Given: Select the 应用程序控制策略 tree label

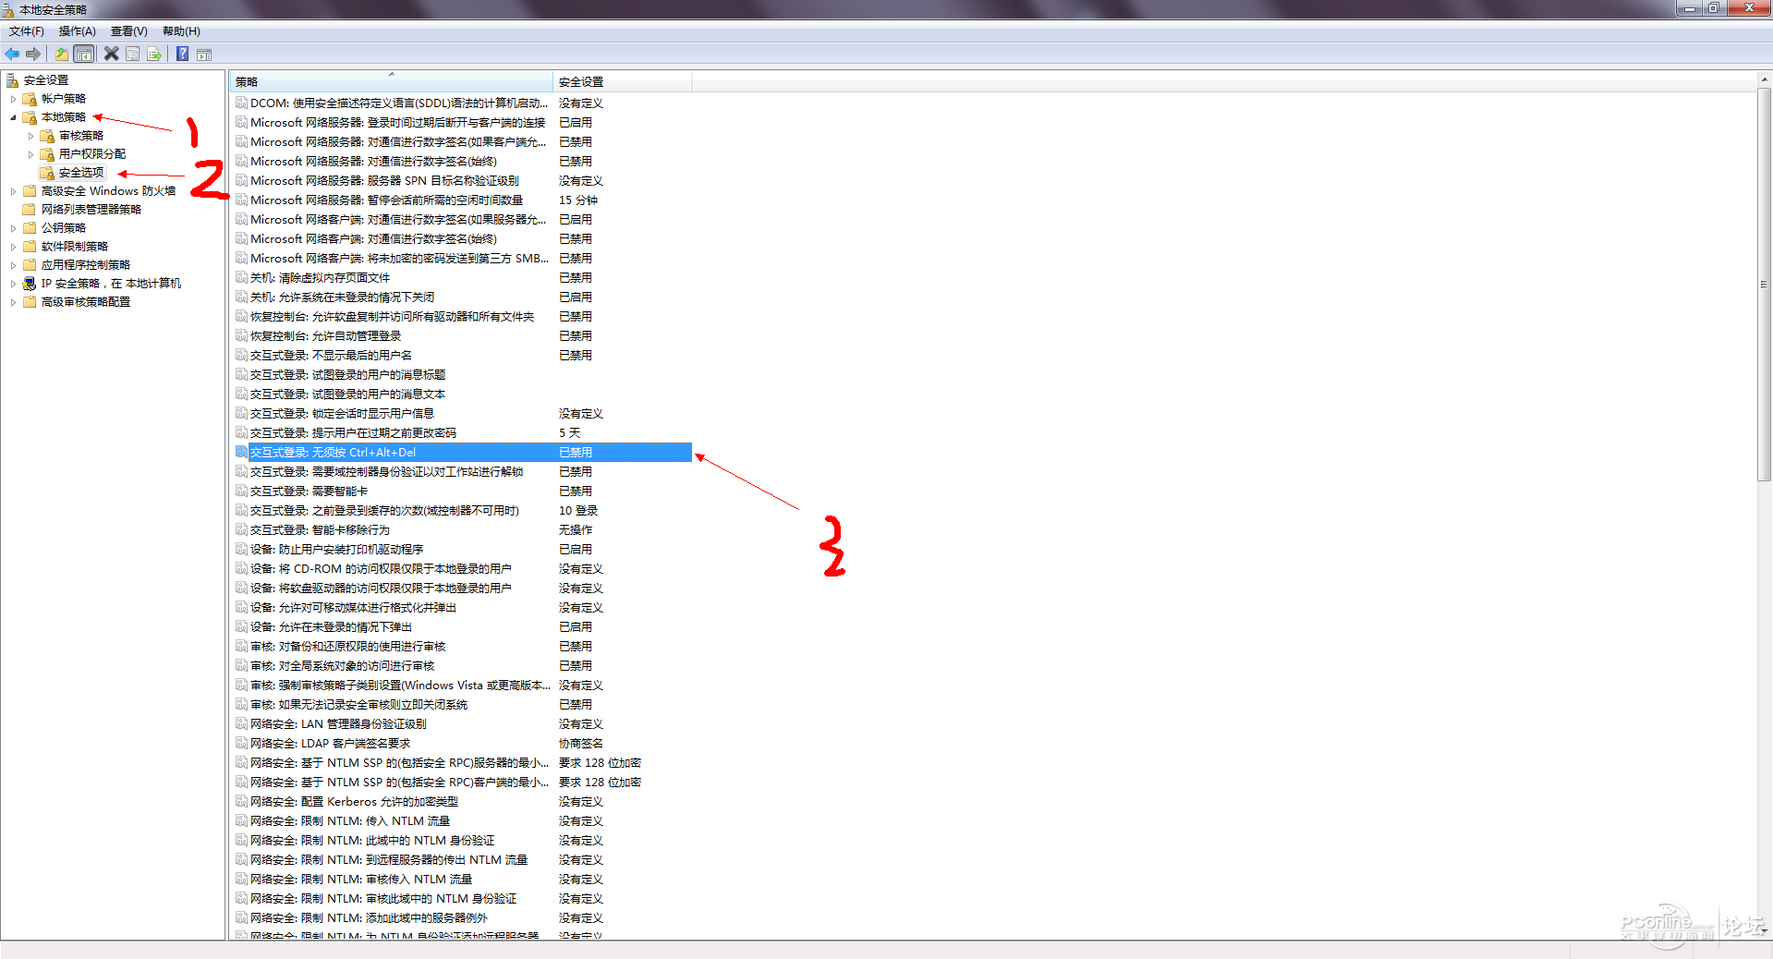Looking at the screenshot, I should pyautogui.click(x=86, y=265).
